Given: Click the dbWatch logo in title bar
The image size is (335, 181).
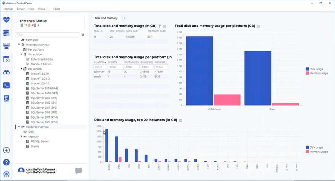Looking at the screenshot, I should click(x=4, y=3).
